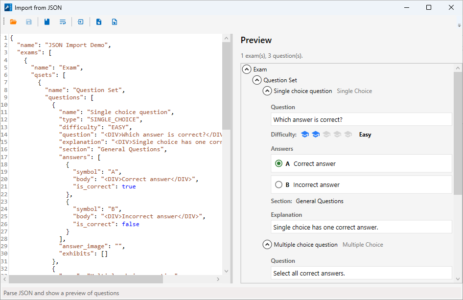Click the 'true' value on line 21
Screen dimensions: 463x300
click(129, 186)
